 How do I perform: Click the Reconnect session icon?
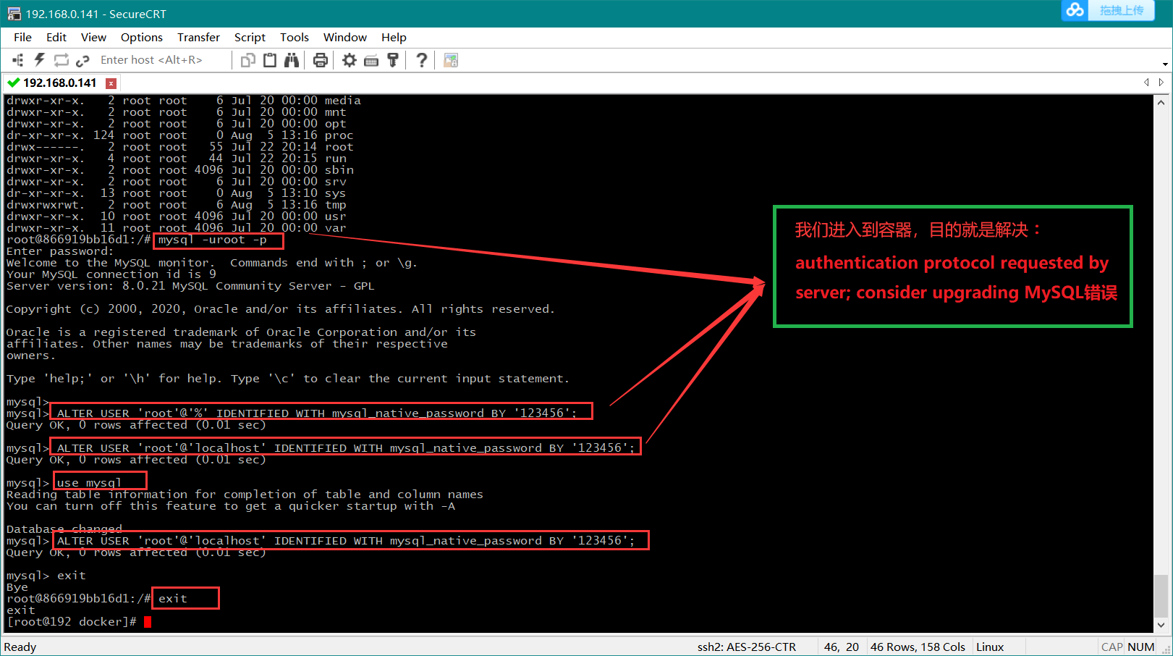[62, 60]
